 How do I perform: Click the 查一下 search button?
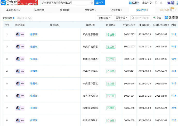pos(100,3)
